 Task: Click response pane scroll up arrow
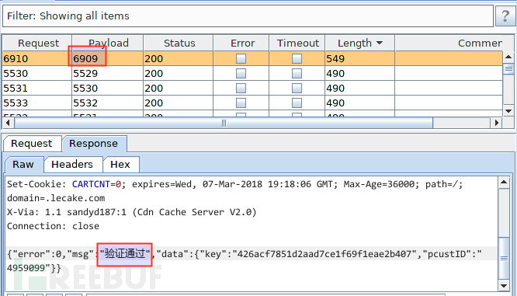point(504,182)
